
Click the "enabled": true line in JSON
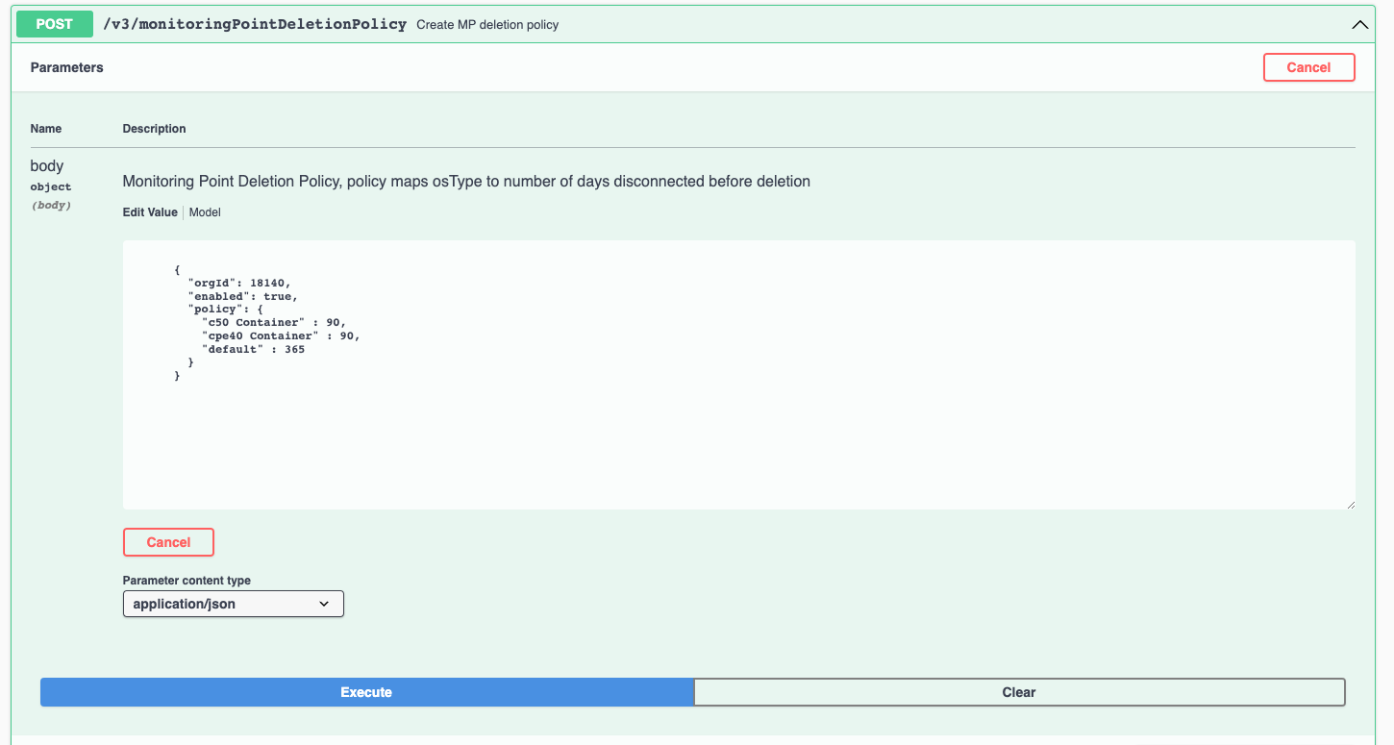242,296
